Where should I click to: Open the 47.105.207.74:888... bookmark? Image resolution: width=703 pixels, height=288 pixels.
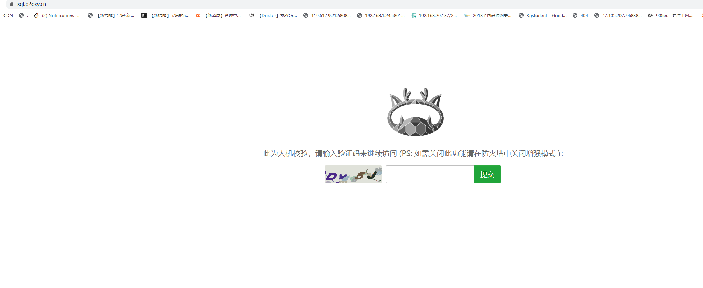pyautogui.click(x=618, y=15)
